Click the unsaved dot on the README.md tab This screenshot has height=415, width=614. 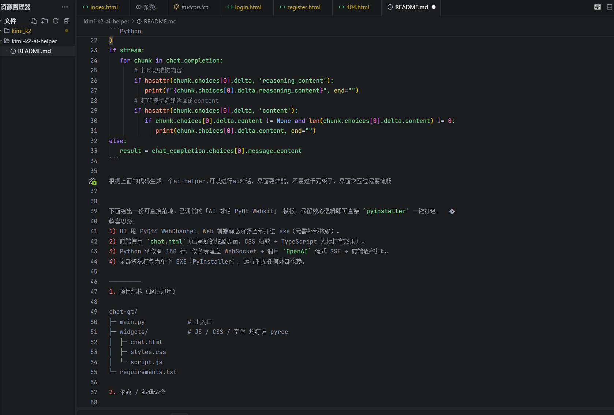pyautogui.click(x=434, y=7)
